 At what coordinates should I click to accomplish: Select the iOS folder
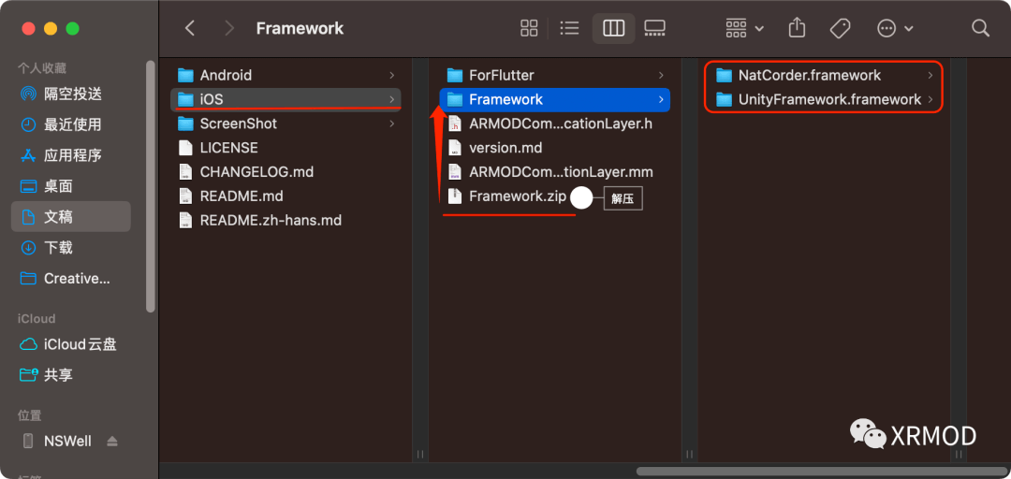(x=286, y=99)
